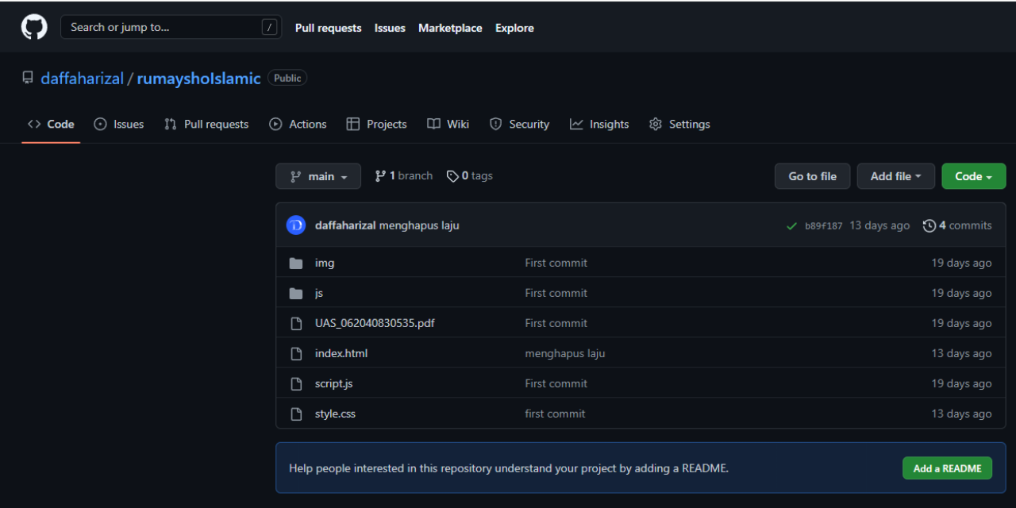The image size is (1016, 508).
Task: Expand the Add file dropdown
Action: (895, 175)
